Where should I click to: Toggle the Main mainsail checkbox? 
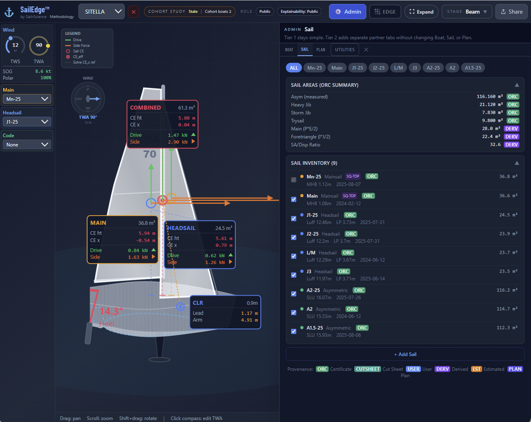coord(294,199)
